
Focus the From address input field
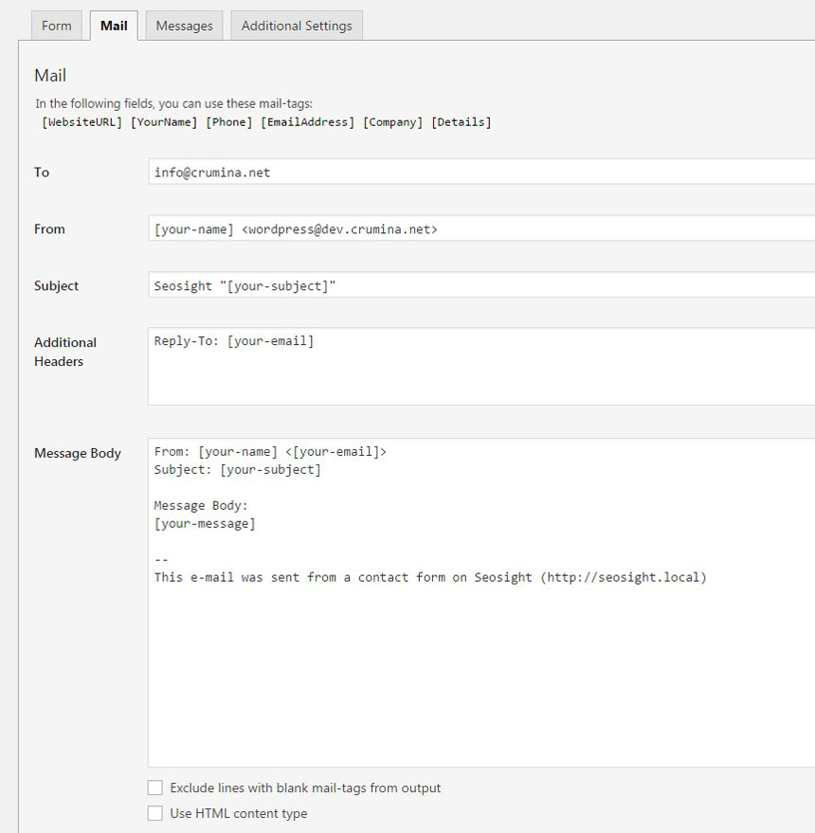(481, 229)
